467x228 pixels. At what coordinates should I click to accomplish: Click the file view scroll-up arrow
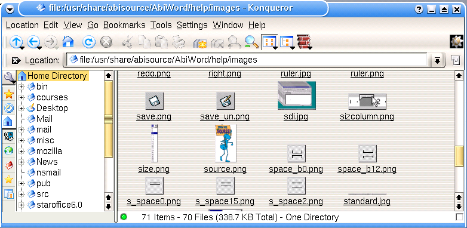click(459, 76)
